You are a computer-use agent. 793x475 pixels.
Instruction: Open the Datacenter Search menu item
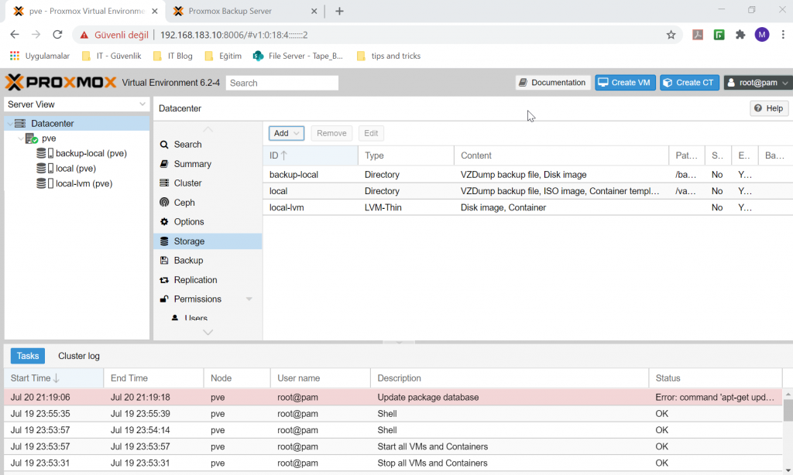point(208,145)
